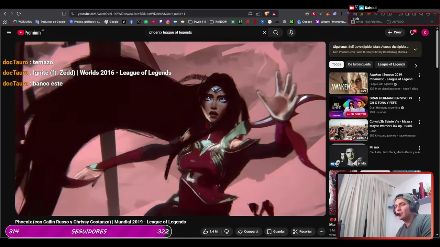The image size is (440, 247).
Task: Open more actions for Awaken video
Action: click(x=419, y=75)
